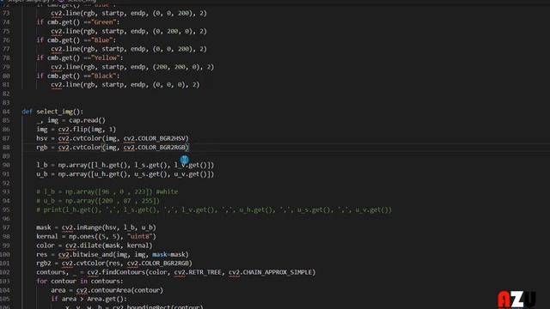Click the 'u_b = np.array' statement on line 91
This screenshot has width=550, height=309.
tap(125, 174)
